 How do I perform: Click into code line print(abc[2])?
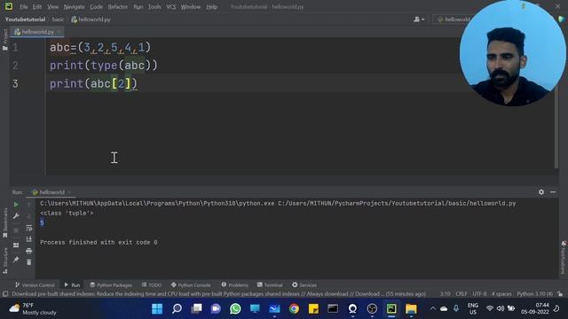point(93,84)
